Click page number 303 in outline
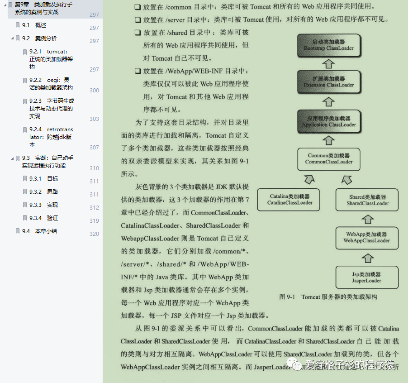Viewport: 408px width, 383px height. (x=94, y=119)
